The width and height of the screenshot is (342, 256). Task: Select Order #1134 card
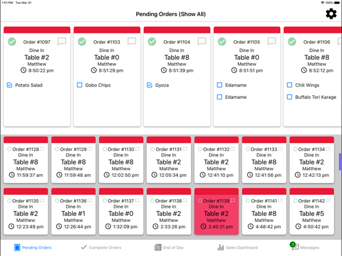point(312,160)
